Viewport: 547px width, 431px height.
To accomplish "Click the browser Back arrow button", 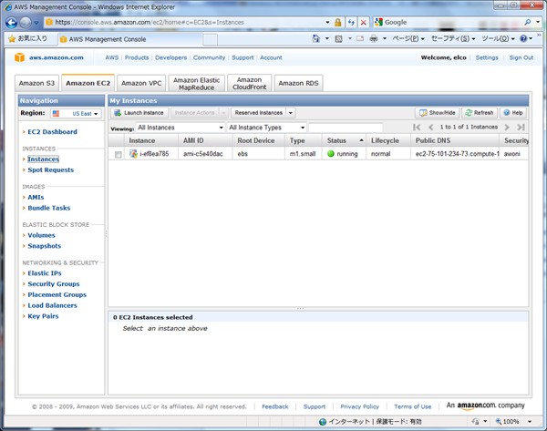I will pos(11,23).
